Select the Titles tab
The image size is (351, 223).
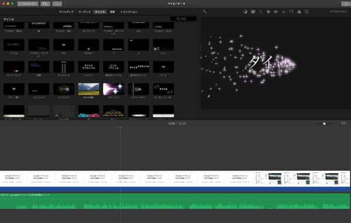tap(100, 12)
